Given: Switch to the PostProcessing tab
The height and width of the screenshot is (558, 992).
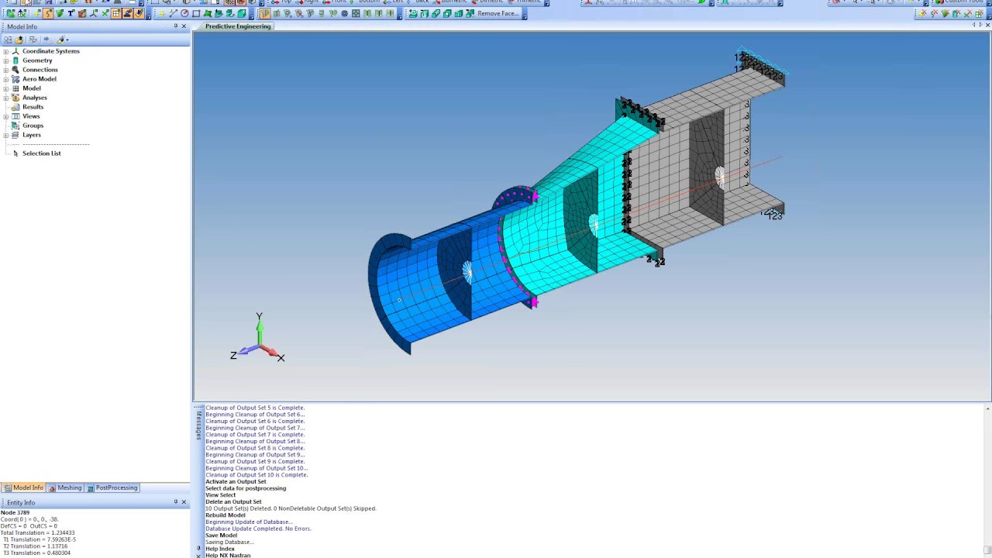Looking at the screenshot, I should coord(112,487).
